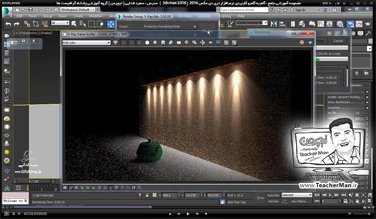Screen dimensions: 376x219
Task: Click Next Frame playback control
Action: [x=337, y=195]
